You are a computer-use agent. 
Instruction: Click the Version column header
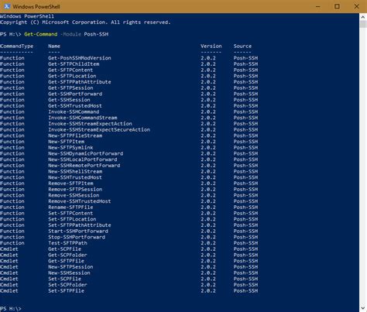[211, 46]
